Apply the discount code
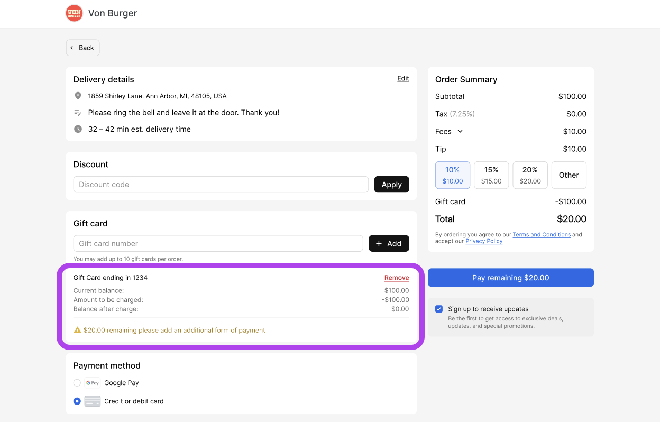 [391, 184]
